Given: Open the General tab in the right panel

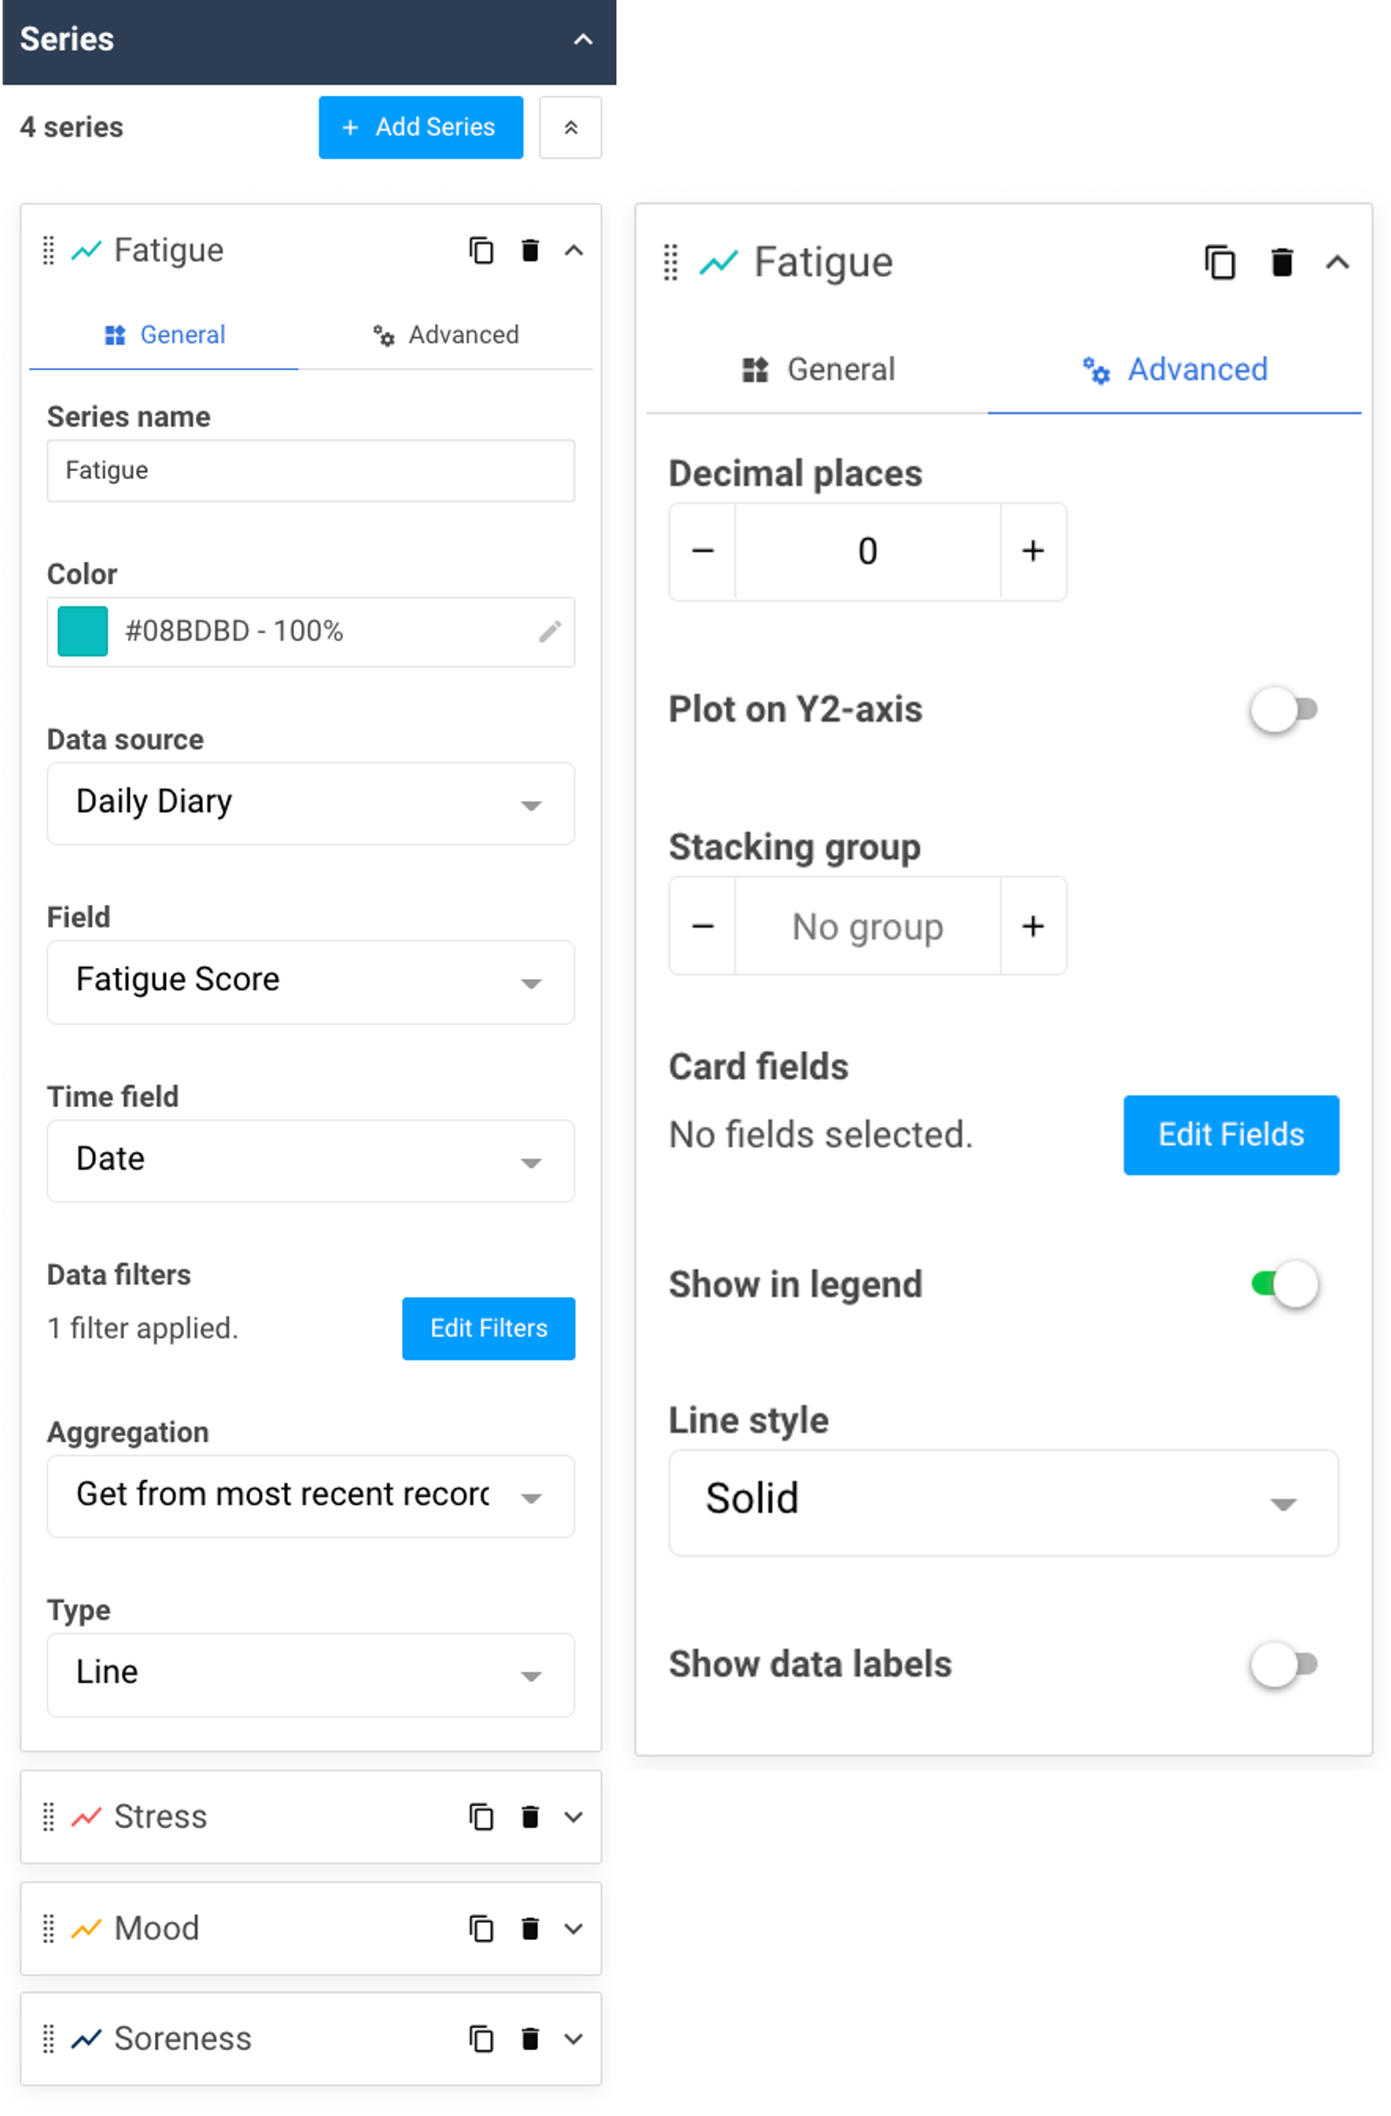Looking at the screenshot, I should click(x=820, y=370).
